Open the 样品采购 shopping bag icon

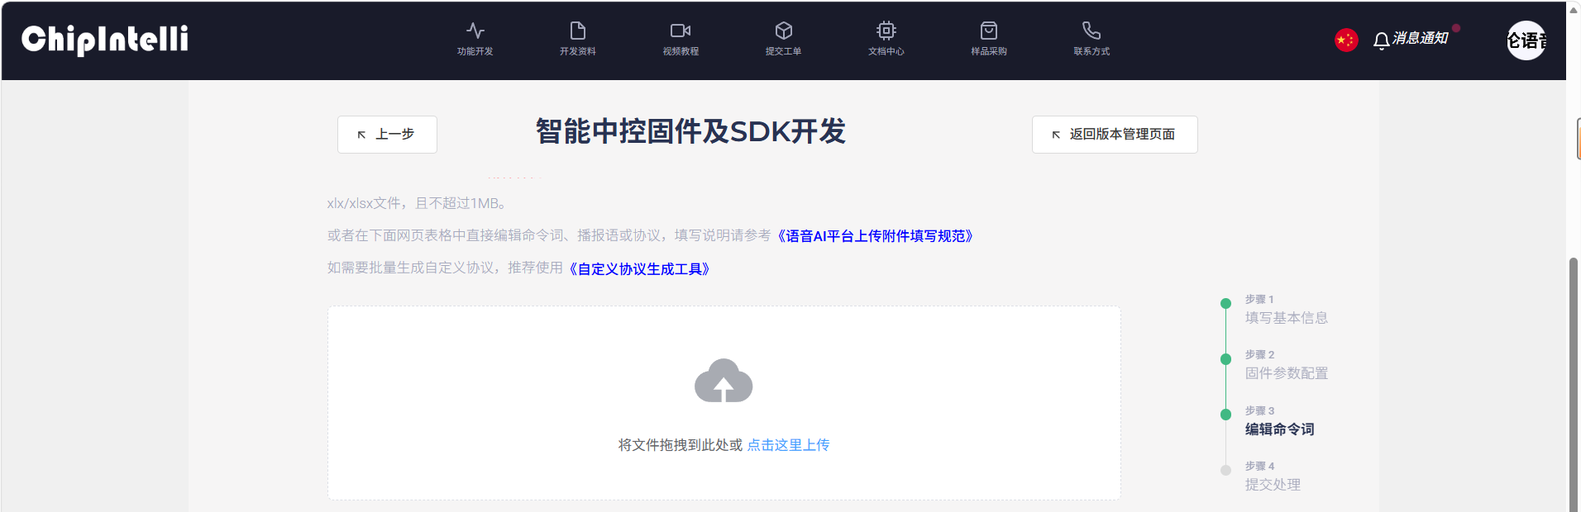click(989, 31)
